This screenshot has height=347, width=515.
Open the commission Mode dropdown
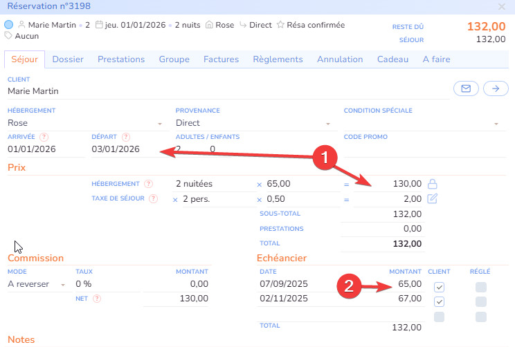click(37, 284)
